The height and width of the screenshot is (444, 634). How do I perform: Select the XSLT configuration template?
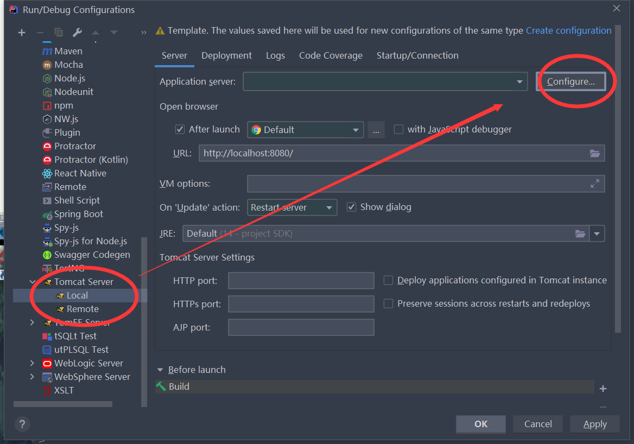pos(64,390)
